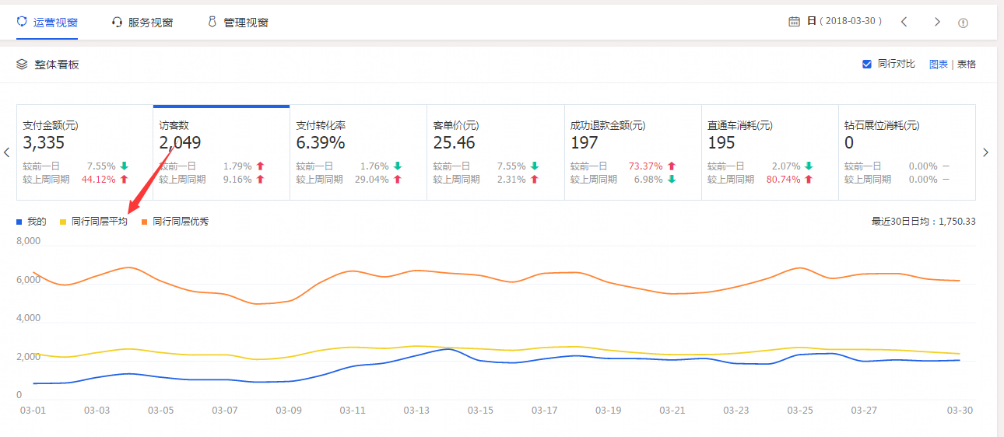Click the 管理视窗 tab icon
The image size is (1004, 437).
212,22
